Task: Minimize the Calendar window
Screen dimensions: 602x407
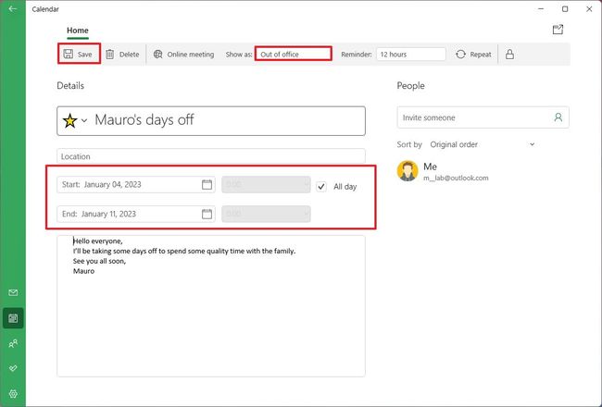Action: coord(541,9)
